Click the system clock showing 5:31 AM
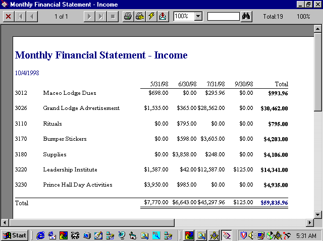 pyautogui.click(x=306, y=235)
